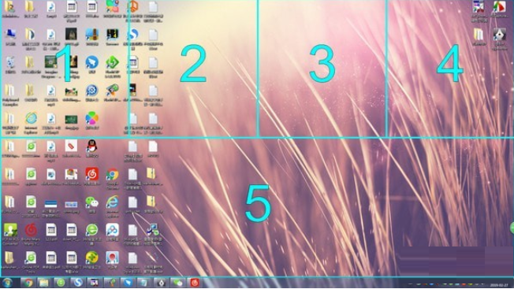Switch to Sogou browser taskbar button
Image resolution: width=514 pixels, height=289 pixels.
point(77,283)
